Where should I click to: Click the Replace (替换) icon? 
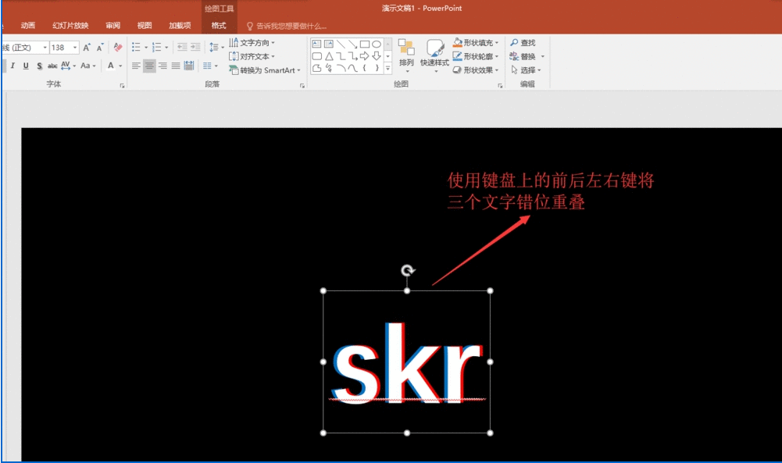(x=515, y=57)
